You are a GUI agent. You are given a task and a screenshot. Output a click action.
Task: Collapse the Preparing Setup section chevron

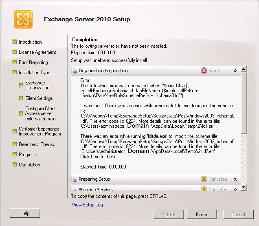click(x=235, y=179)
